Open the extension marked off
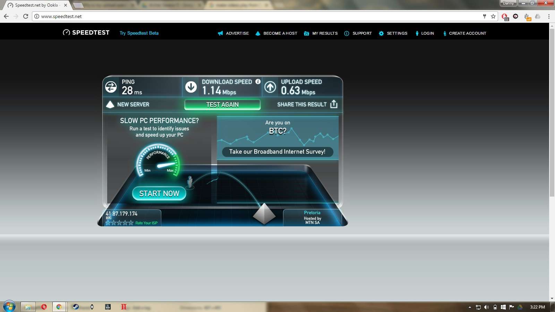 click(527, 17)
